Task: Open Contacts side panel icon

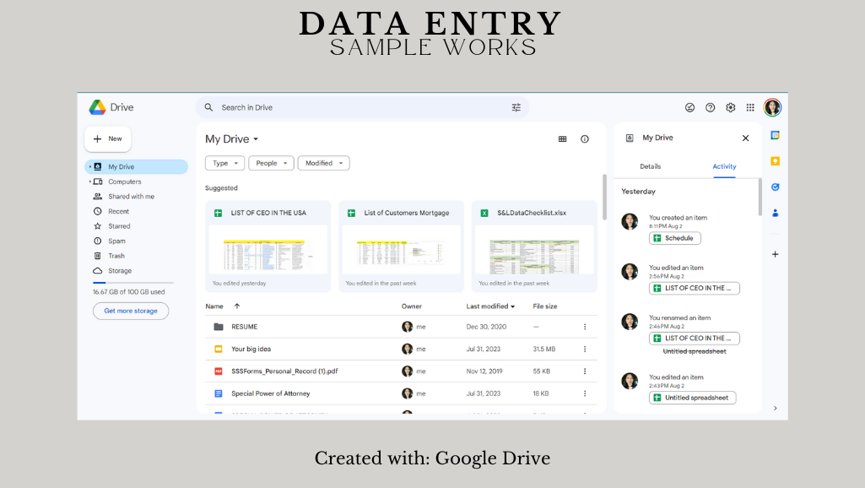Action: (775, 213)
